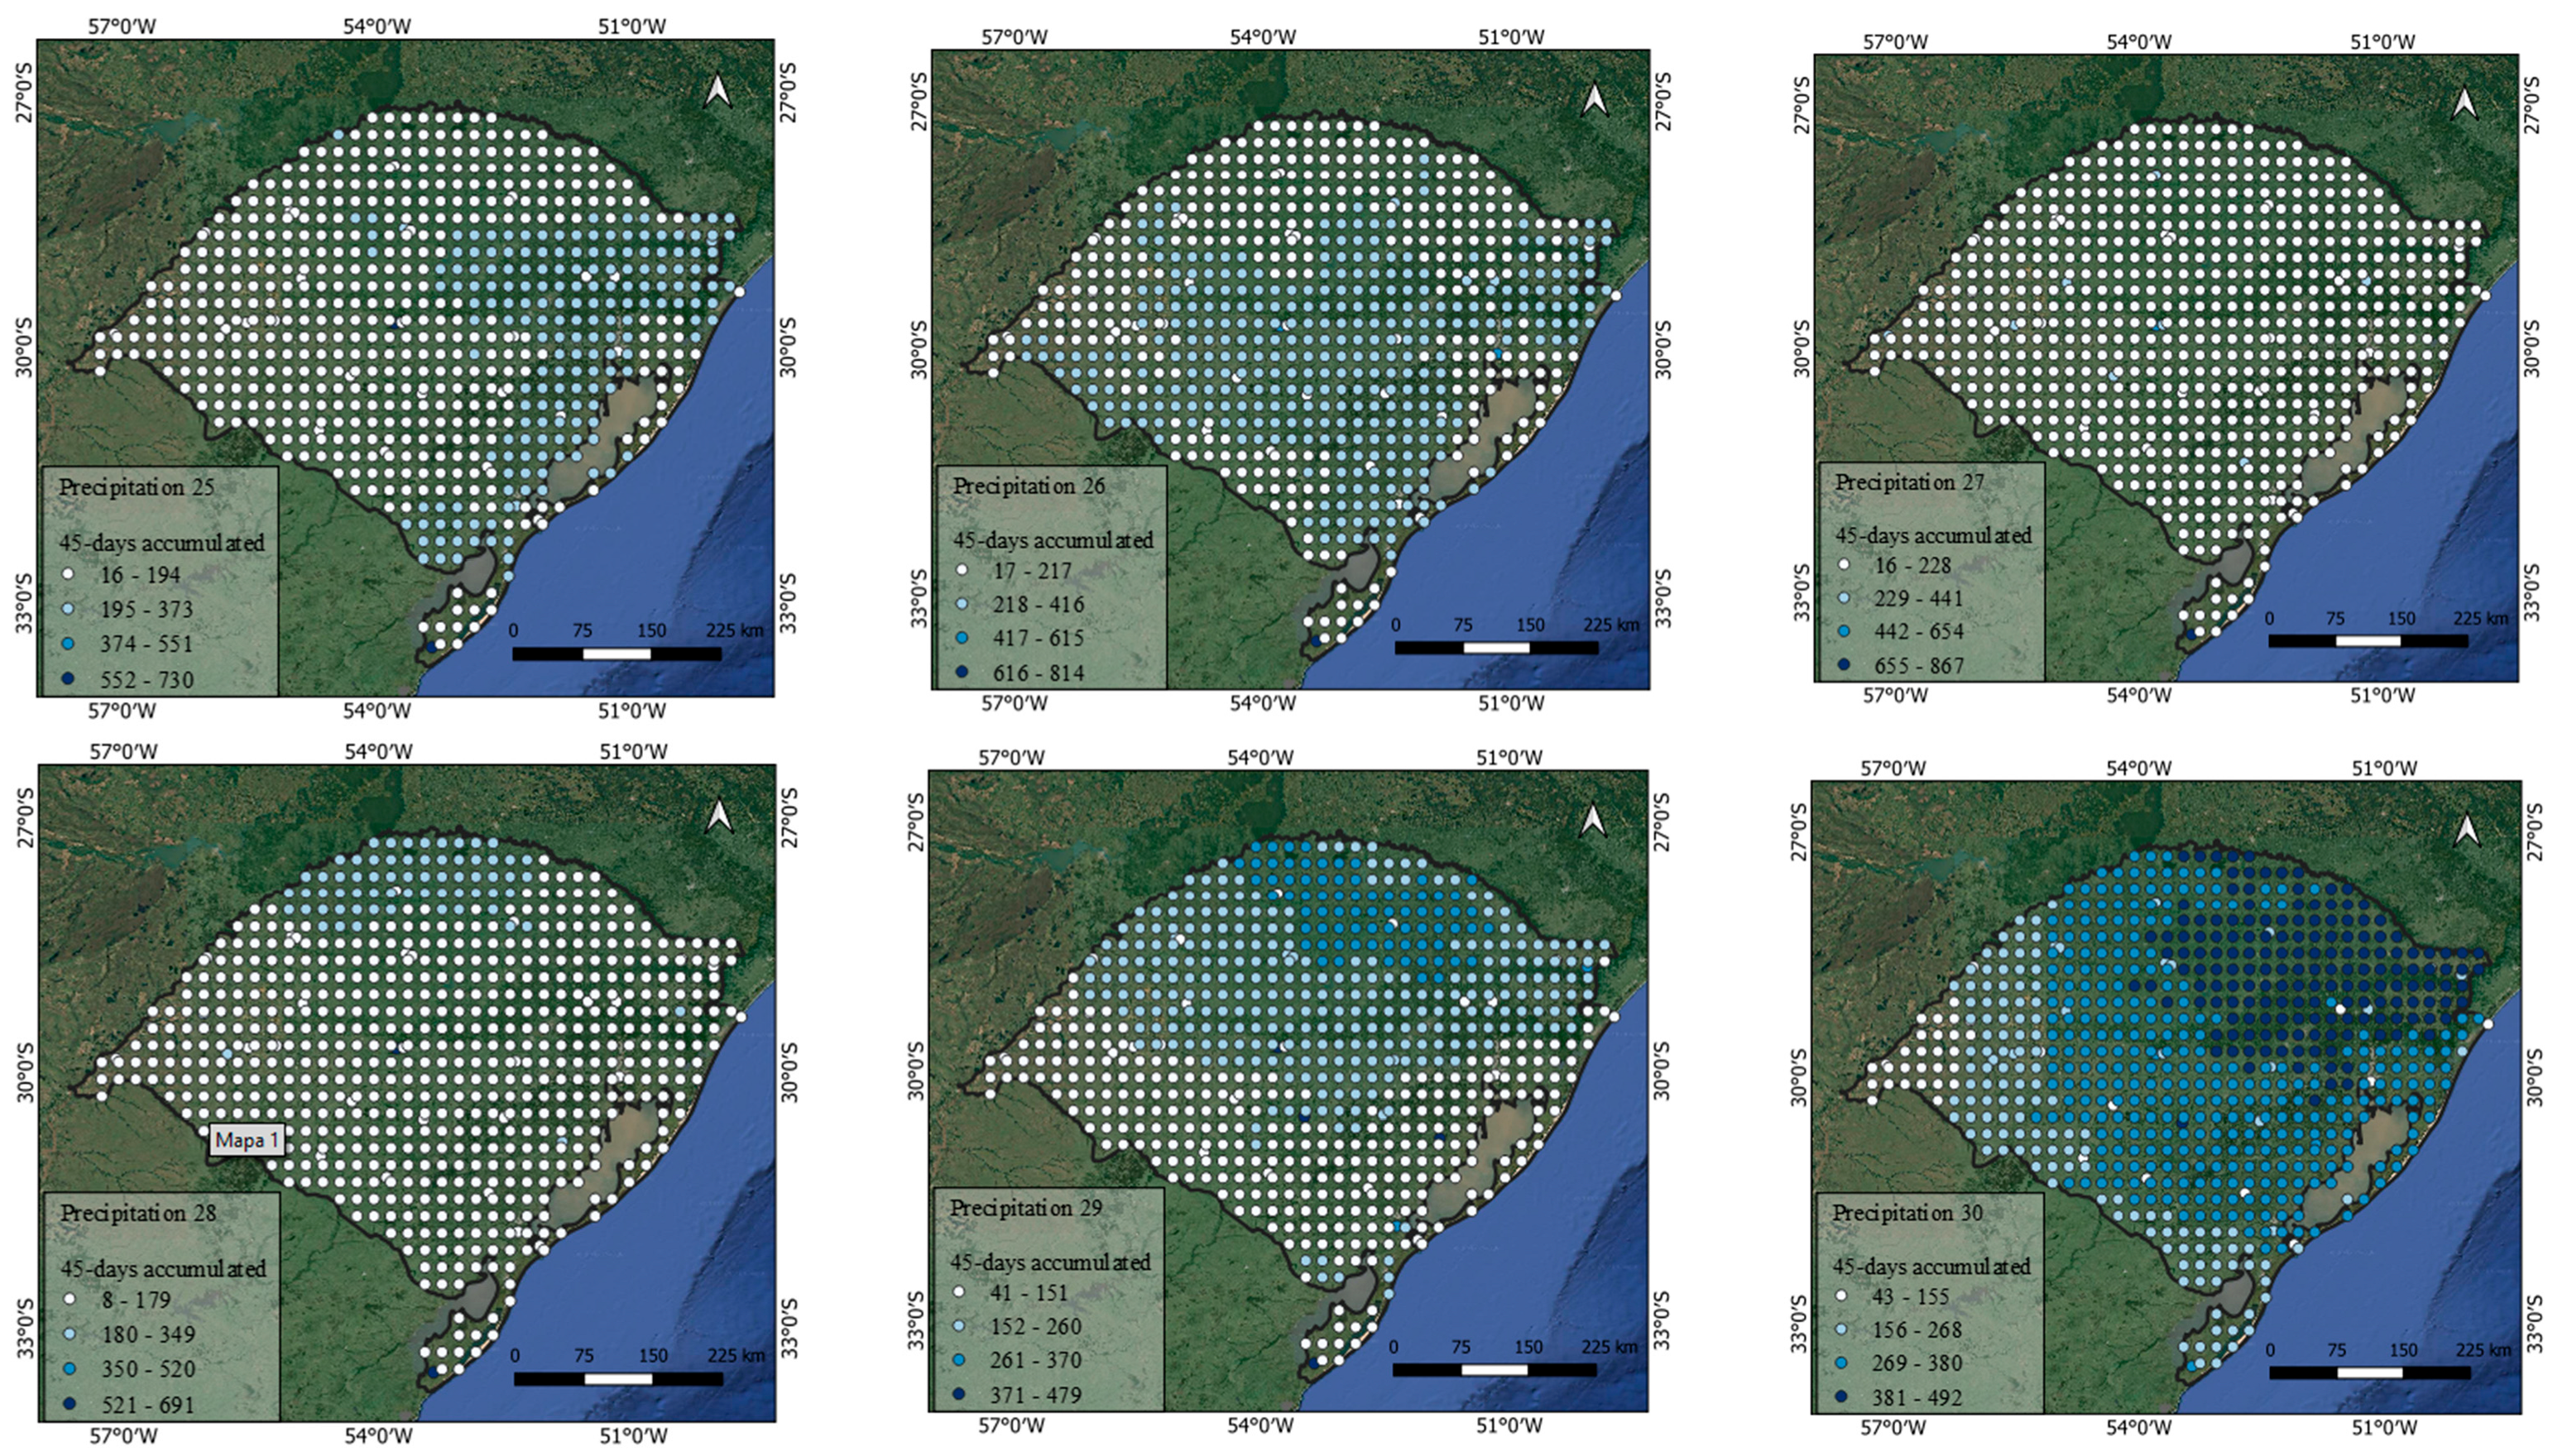Image resolution: width=2567 pixels, height=1456 pixels.
Task: Click the '16 - 194' legend circle
Action: (68, 575)
